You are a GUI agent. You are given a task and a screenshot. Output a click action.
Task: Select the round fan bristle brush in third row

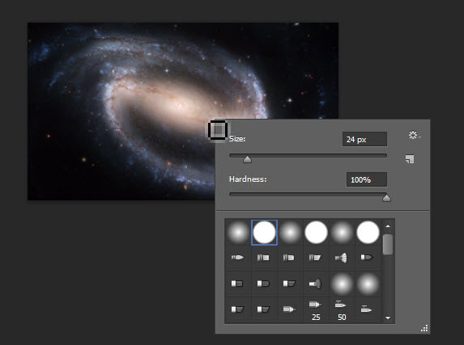(x=315, y=284)
